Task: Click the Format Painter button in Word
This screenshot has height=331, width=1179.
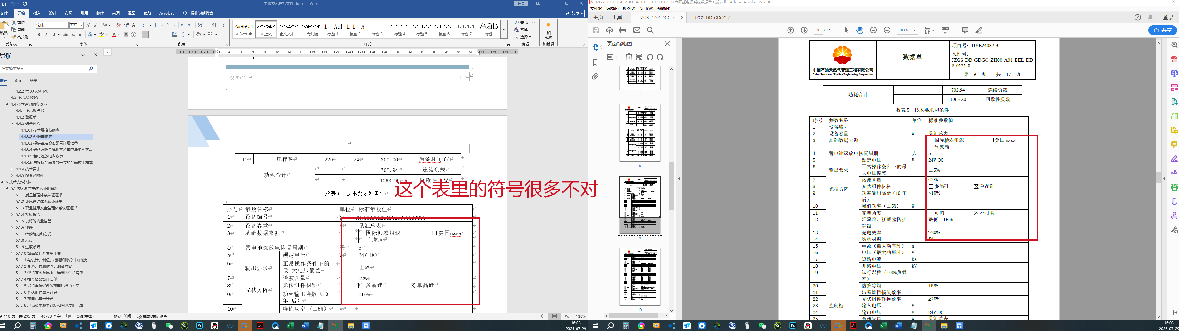Action: click(x=20, y=37)
